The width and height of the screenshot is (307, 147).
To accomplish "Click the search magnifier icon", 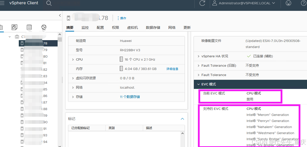I will point(49,3).
